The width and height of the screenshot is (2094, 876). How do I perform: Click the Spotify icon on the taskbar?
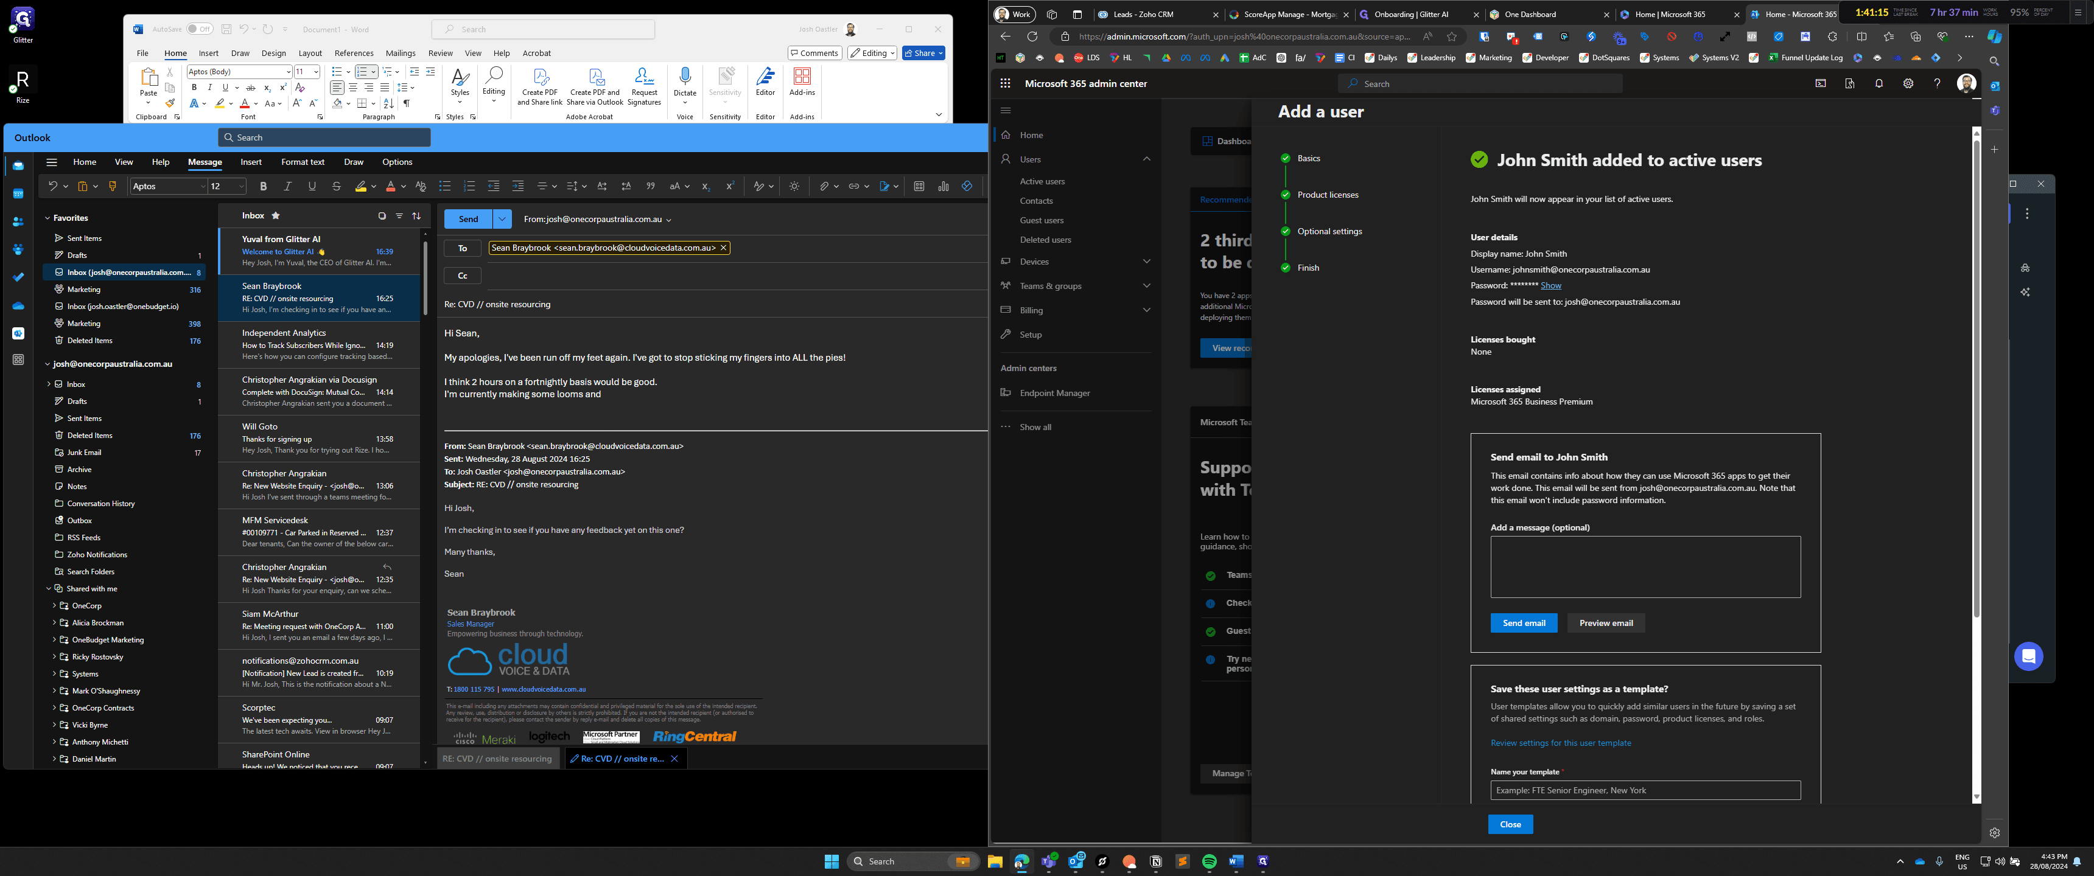[1210, 861]
